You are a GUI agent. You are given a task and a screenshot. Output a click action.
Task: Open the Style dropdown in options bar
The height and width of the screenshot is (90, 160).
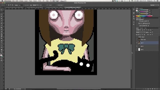35,5
